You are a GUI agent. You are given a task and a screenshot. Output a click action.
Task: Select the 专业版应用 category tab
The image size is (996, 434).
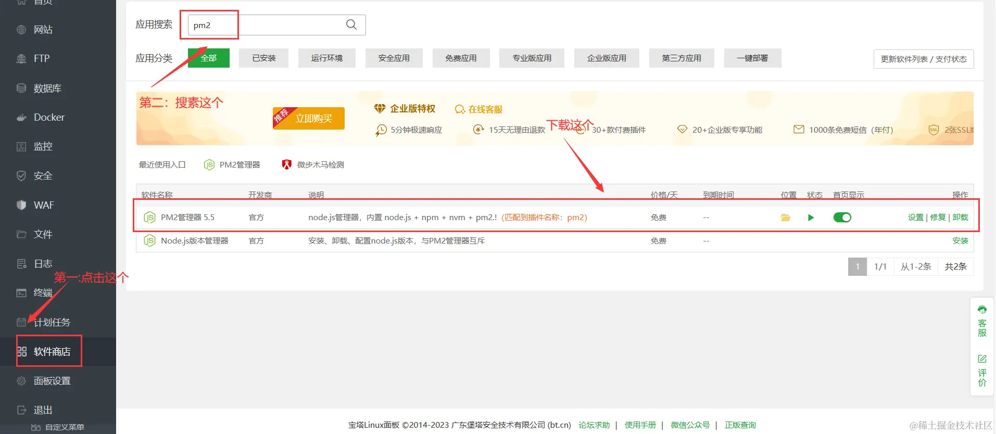pos(532,58)
